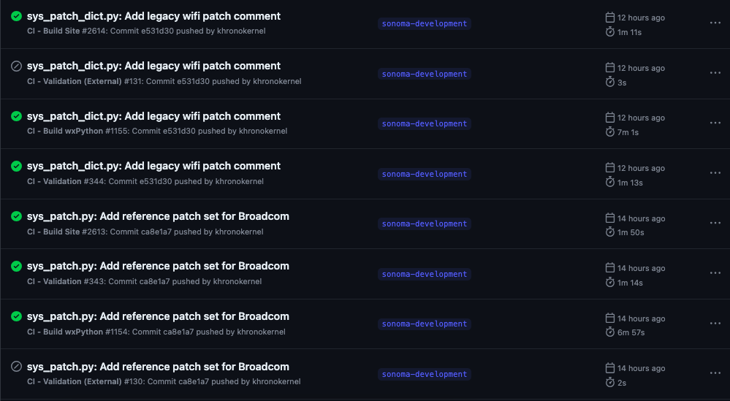Open options menu for Validation (External) #130

click(x=715, y=373)
